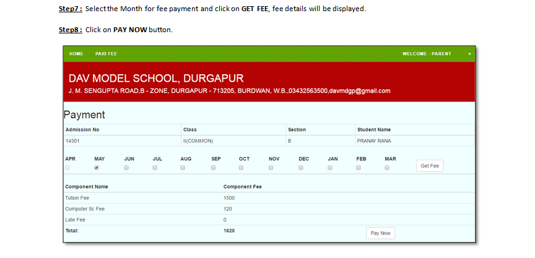Screen dimensions: 535x258
Task: Select the JUL month checkbox
Action: tap(155, 168)
